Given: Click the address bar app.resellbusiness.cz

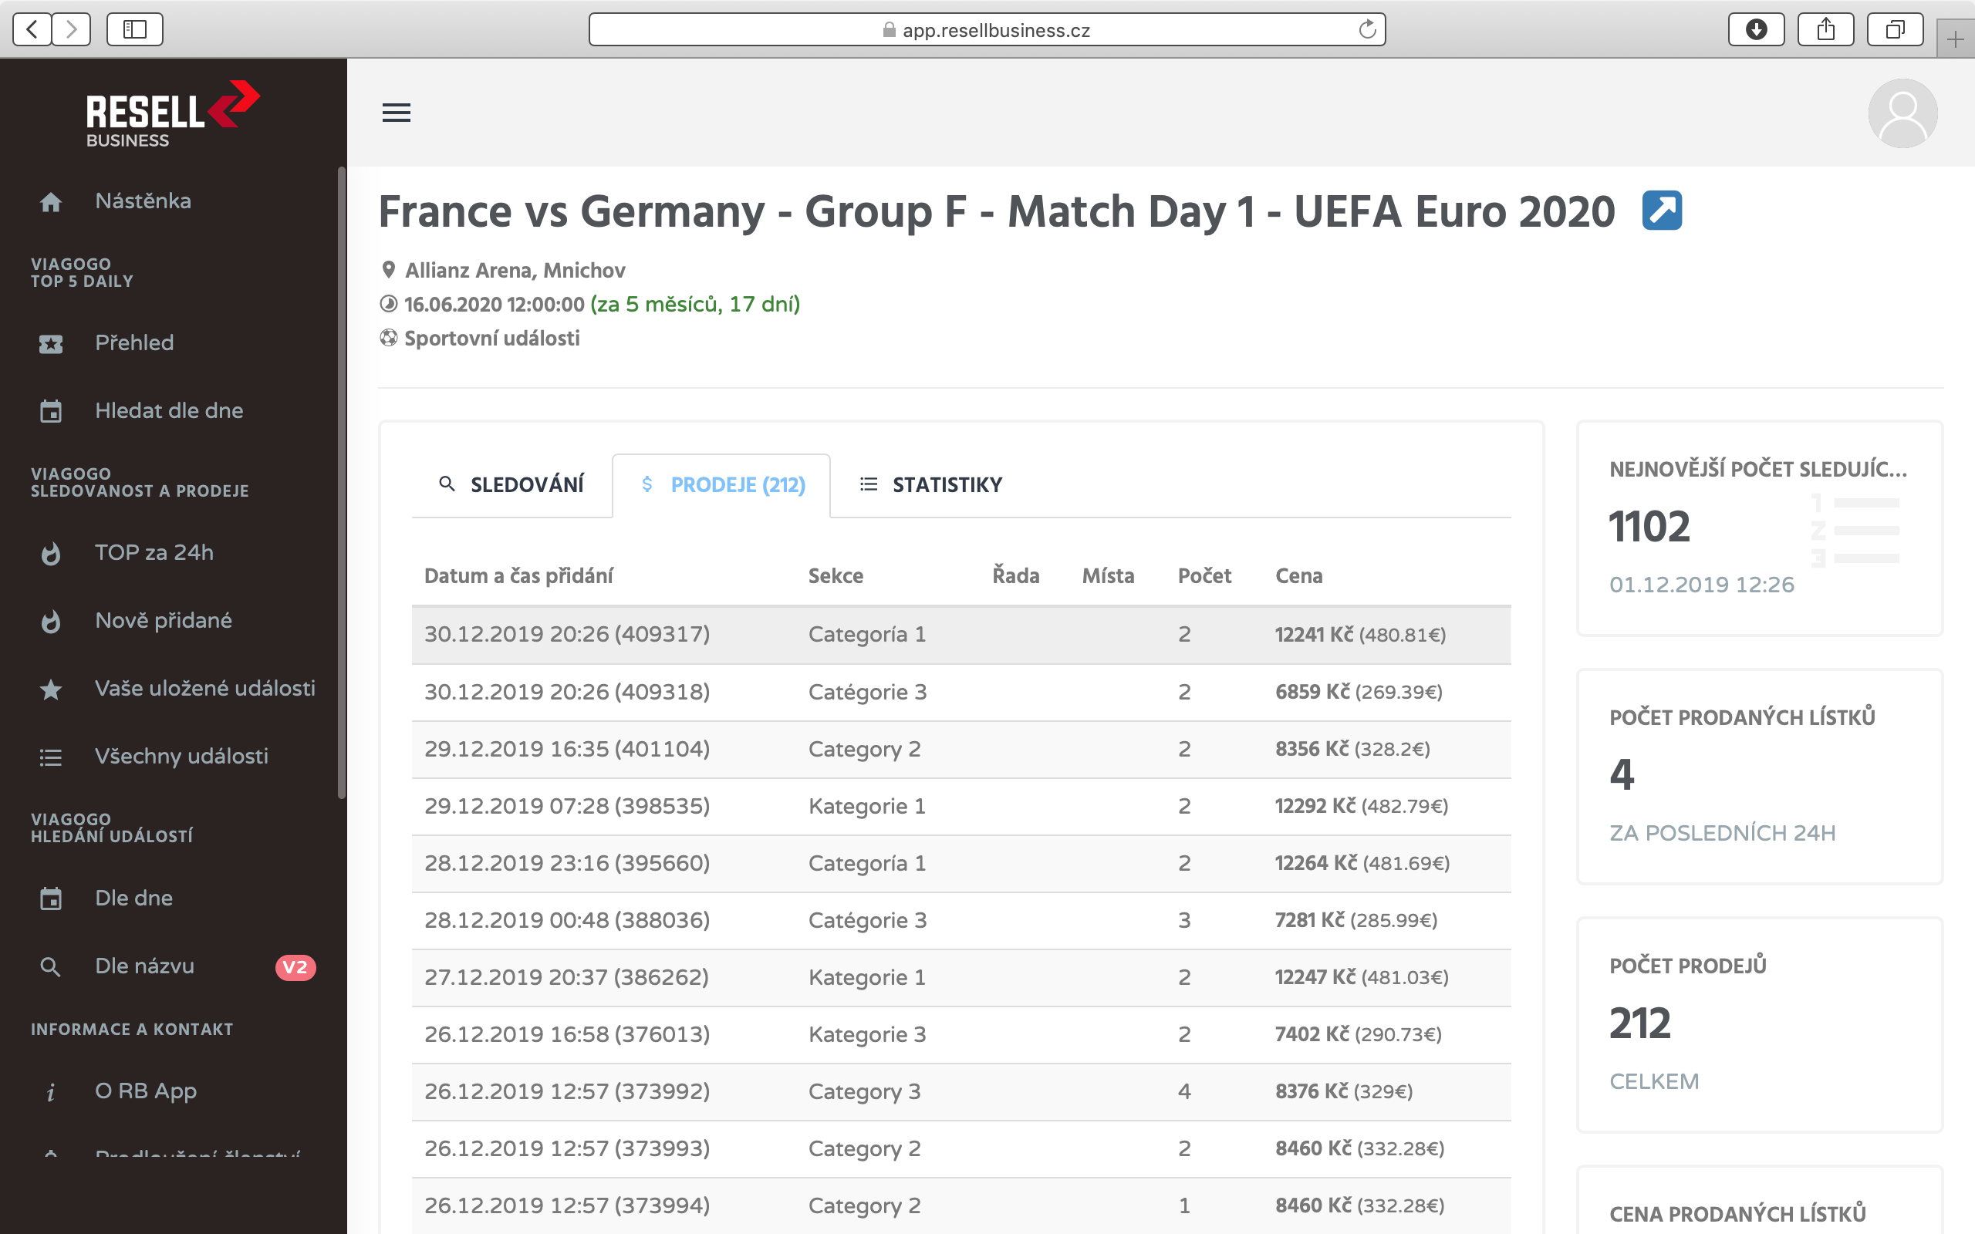Looking at the screenshot, I should [x=987, y=30].
